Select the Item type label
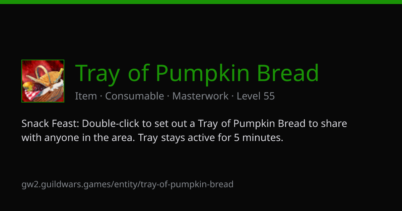The height and width of the screenshot is (211, 402). coord(86,96)
